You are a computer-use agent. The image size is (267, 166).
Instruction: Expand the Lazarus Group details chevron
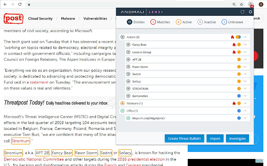tap(245, 52)
